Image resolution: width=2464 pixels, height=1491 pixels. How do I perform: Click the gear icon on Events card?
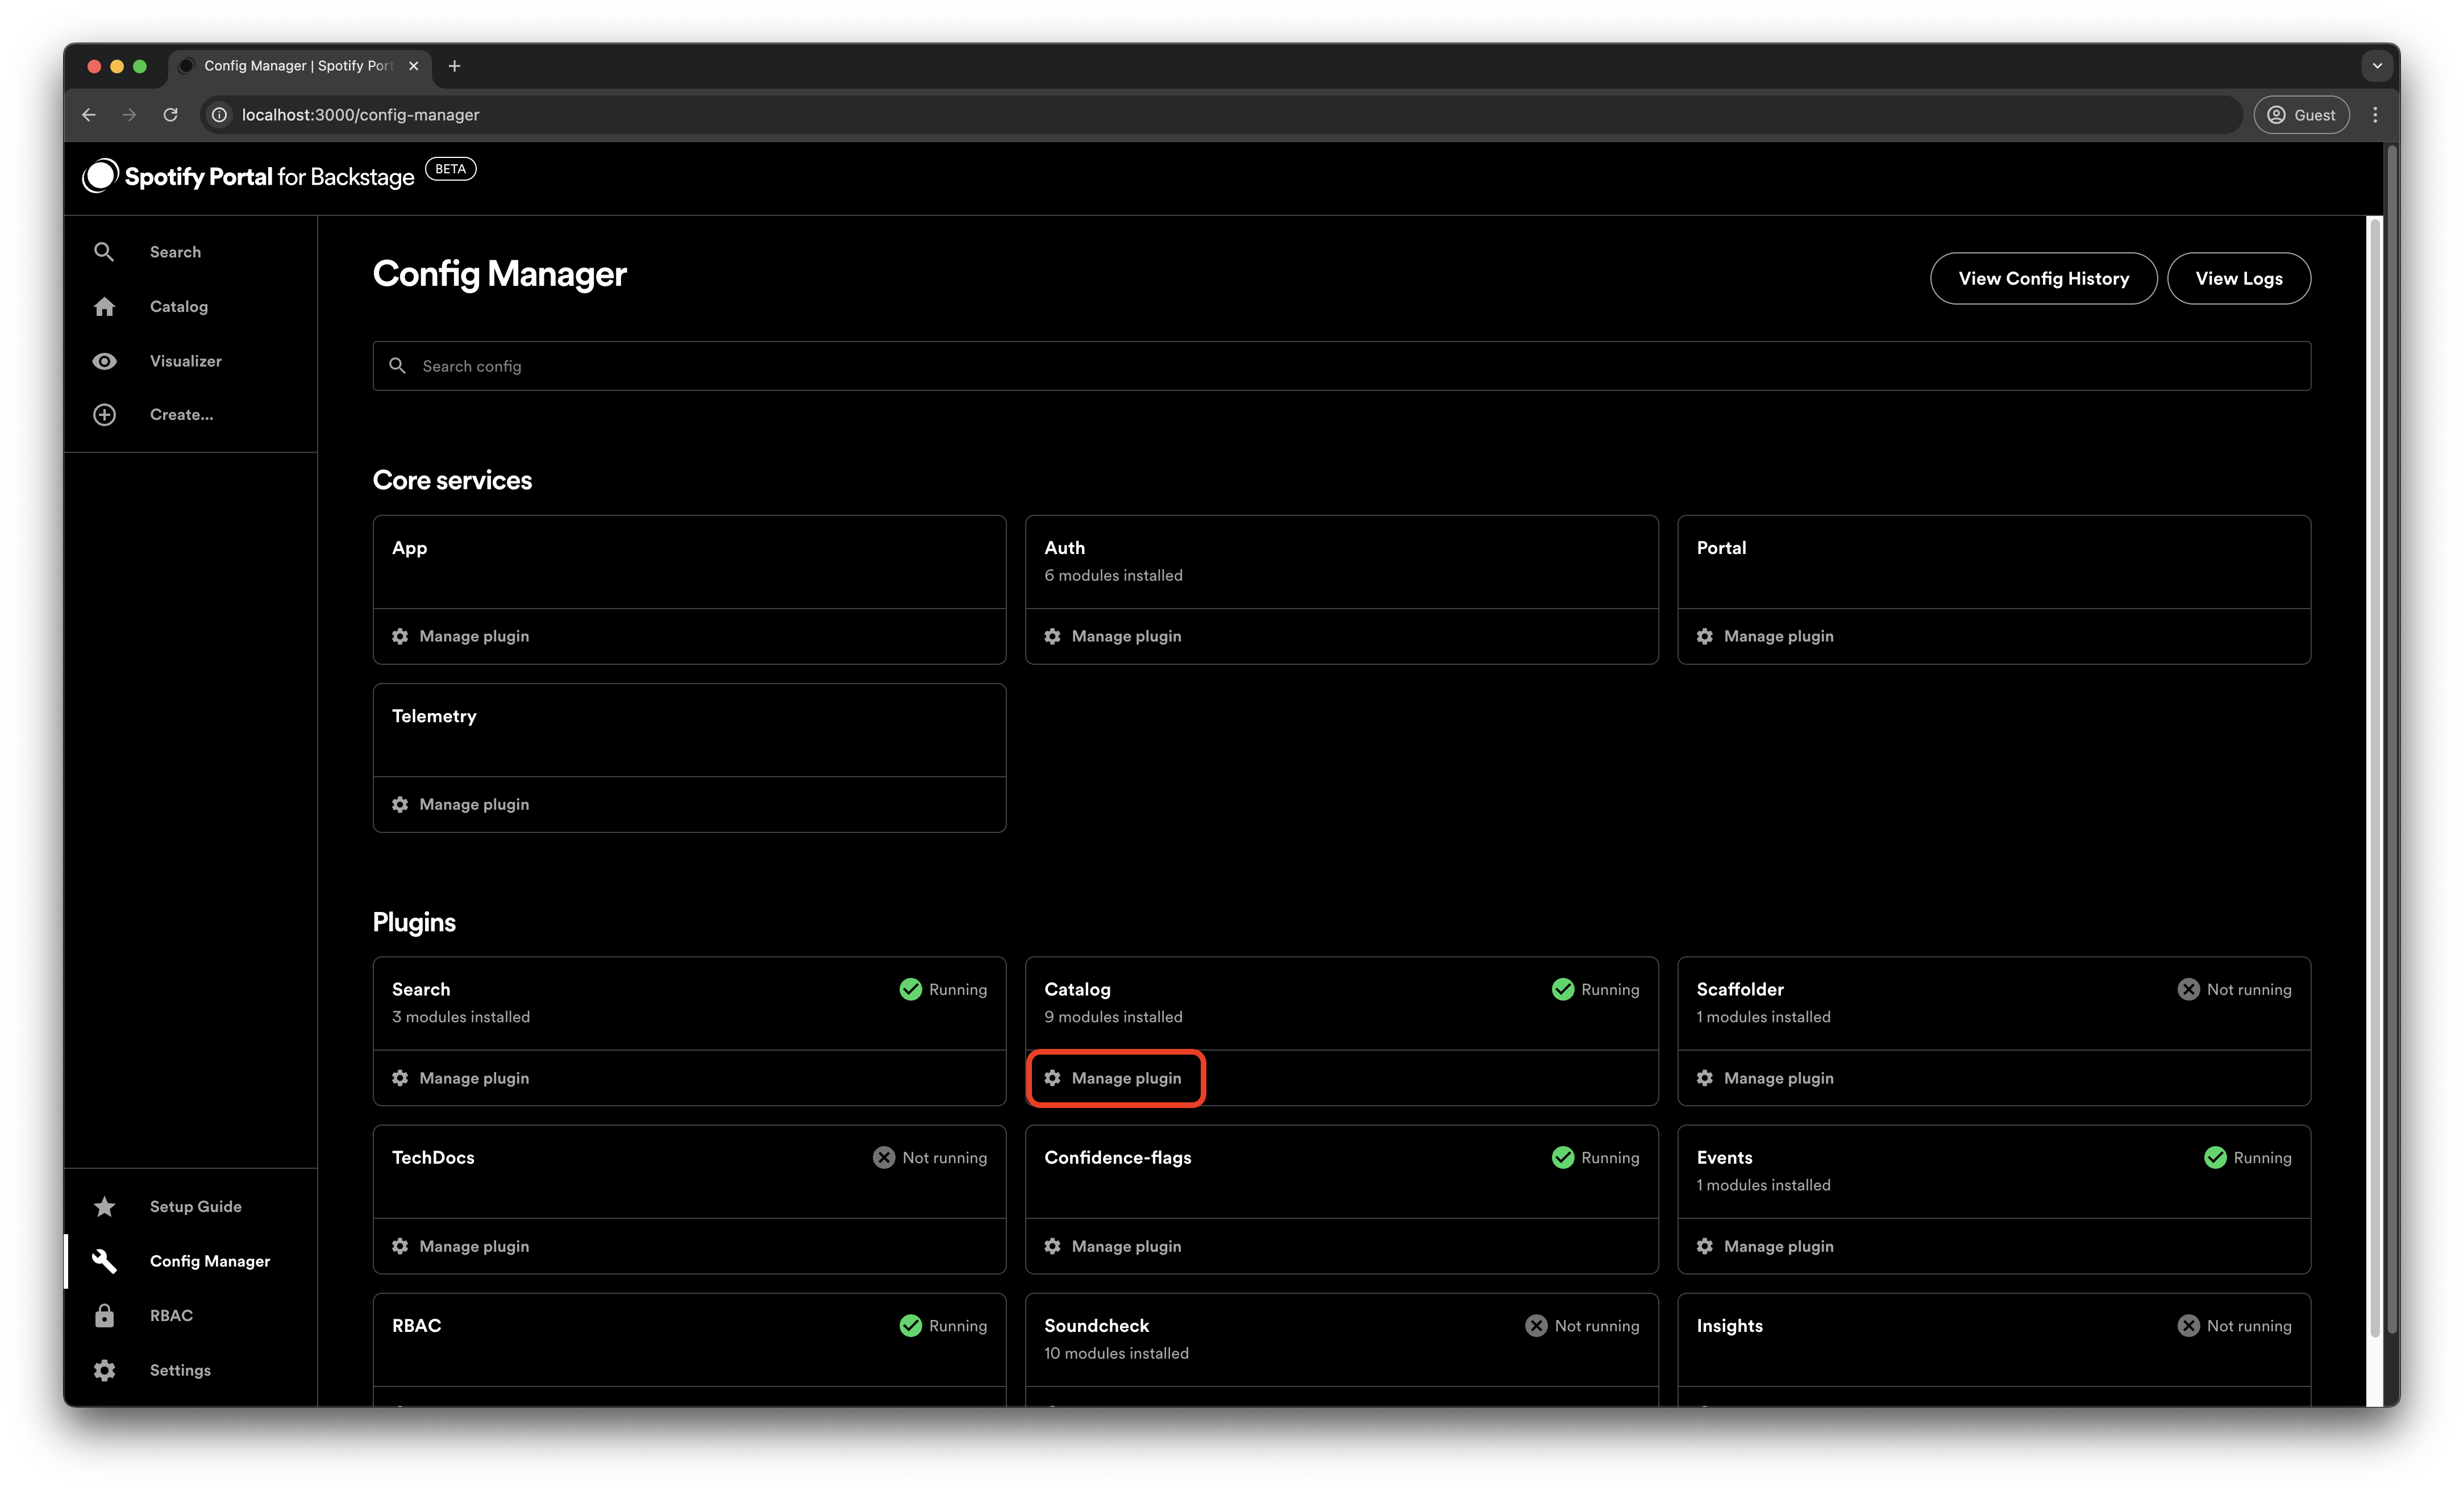coord(1704,1246)
